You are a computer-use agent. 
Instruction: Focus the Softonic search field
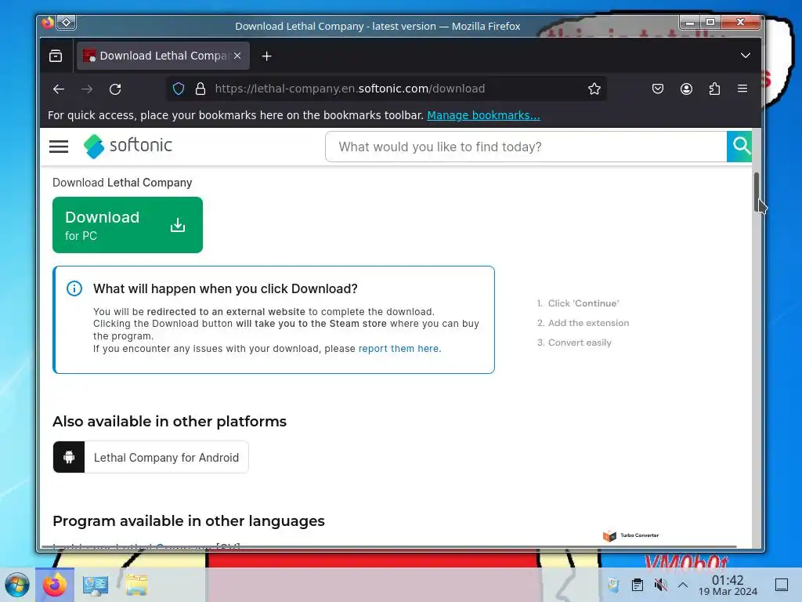click(x=526, y=147)
